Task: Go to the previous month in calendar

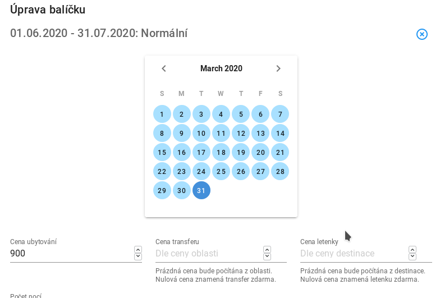Action: pos(164,68)
